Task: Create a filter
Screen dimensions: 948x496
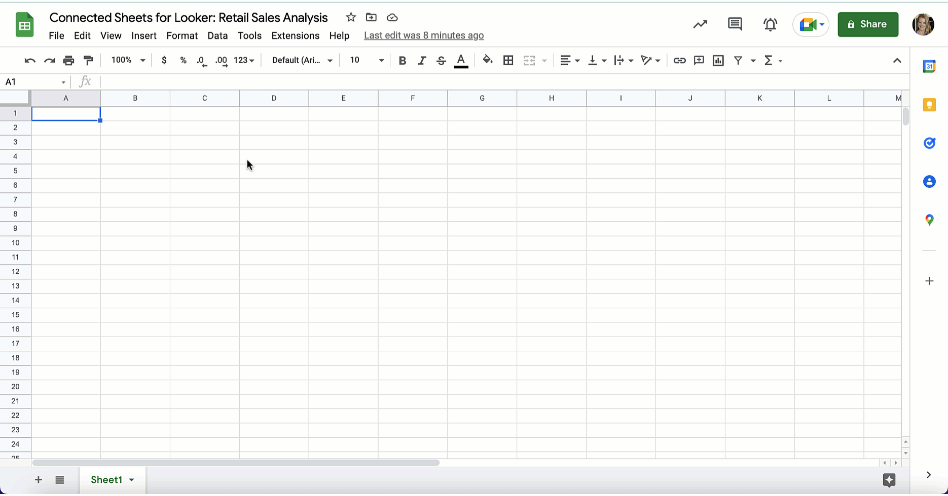Action: (x=738, y=60)
